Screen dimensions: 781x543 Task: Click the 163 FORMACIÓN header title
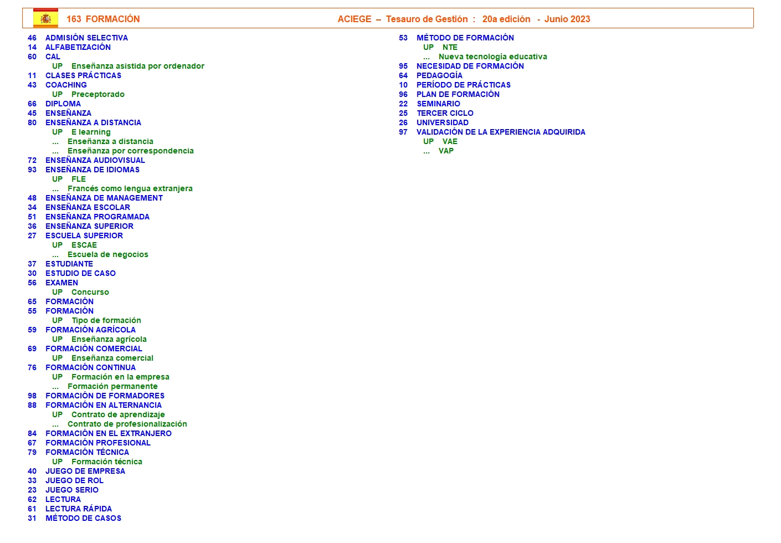coord(103,19)
